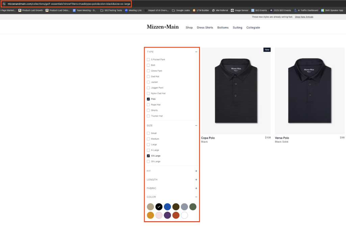Collapse the TYPE filter section
Viewport: 346px width, 226px height.
coord(196,52)
